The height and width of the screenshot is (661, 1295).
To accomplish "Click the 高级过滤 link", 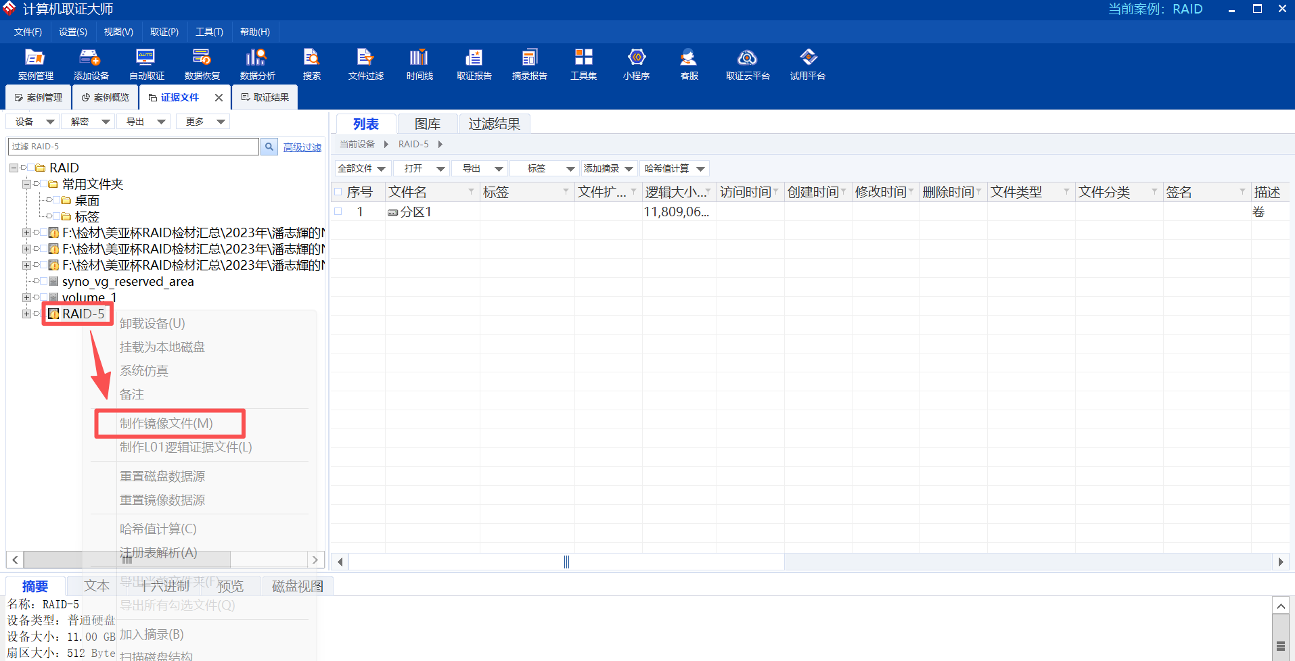I will tap(302, 147).
